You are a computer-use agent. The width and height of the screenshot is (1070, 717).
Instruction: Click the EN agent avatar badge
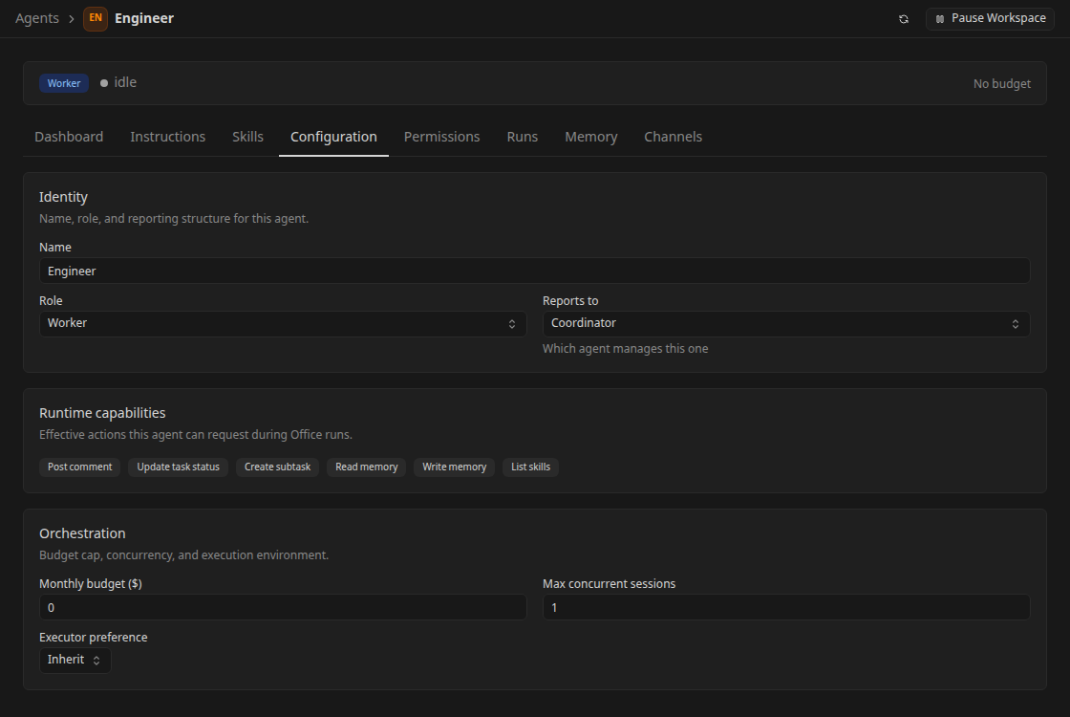pyautogui.click(x=96, y=18)
